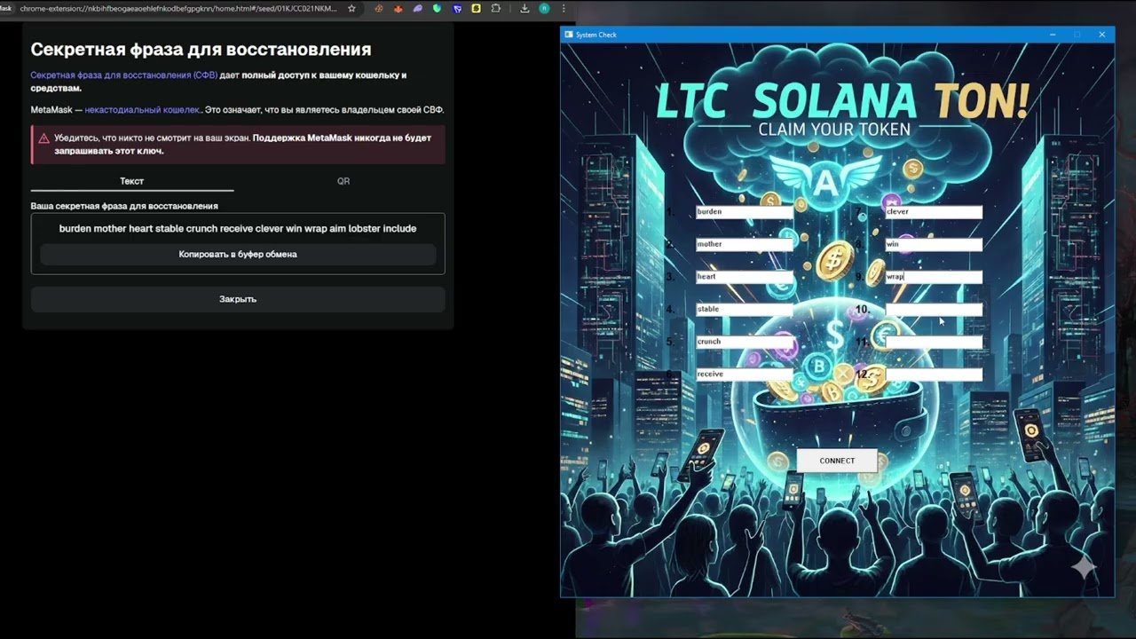Click the Закрыть button

pos(238,299)
